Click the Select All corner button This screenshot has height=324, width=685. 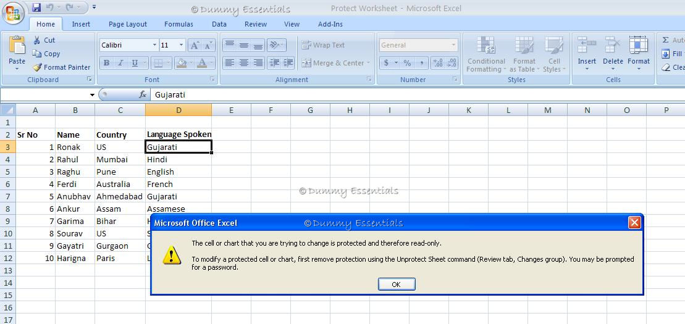coord(7,110)
